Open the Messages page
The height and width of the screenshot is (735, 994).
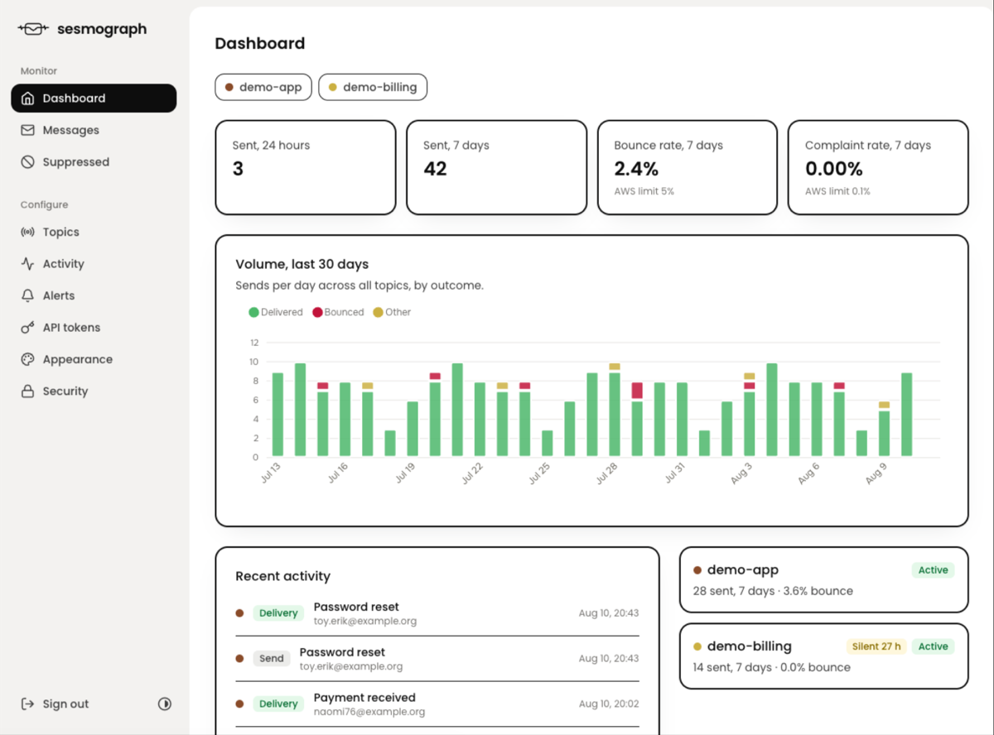click(x=94, y=130)
